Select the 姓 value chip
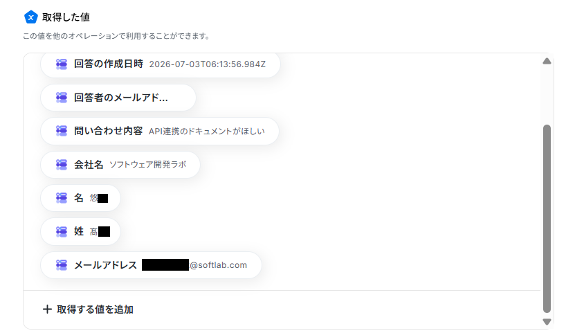566x333 pixels. (x=80, y=231)
